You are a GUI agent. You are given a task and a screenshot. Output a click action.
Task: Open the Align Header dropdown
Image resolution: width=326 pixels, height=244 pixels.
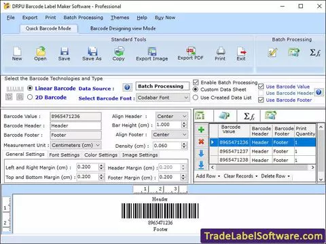[x=172, y=116]
